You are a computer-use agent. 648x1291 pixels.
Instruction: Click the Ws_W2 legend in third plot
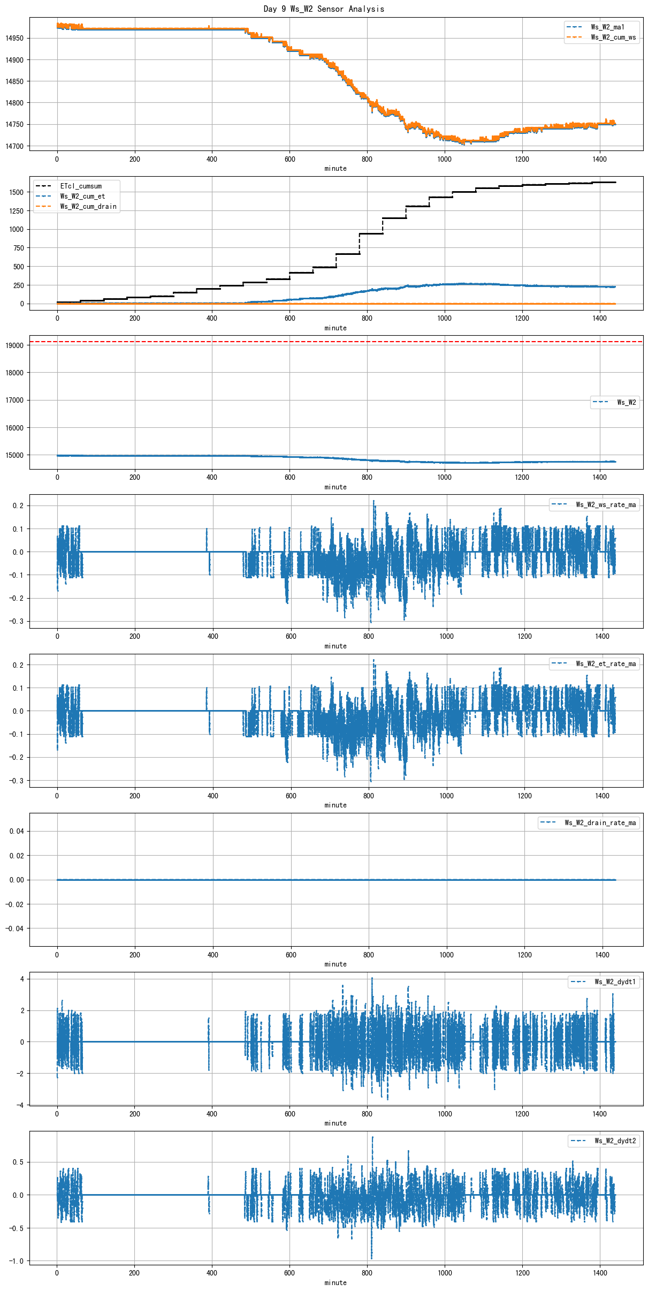[x=626, y=402]
